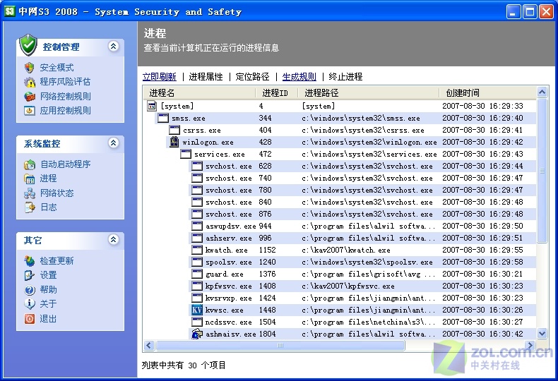The height and width of the screenshot is (381, 558).
Task: Open 网络控制规则 in the sidebar
Action: pos(65,97)
